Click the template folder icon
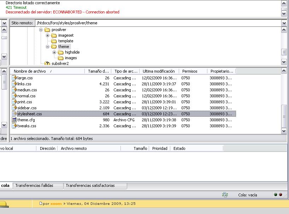Screen dimensions: 289x214 (x=54, y=41)
